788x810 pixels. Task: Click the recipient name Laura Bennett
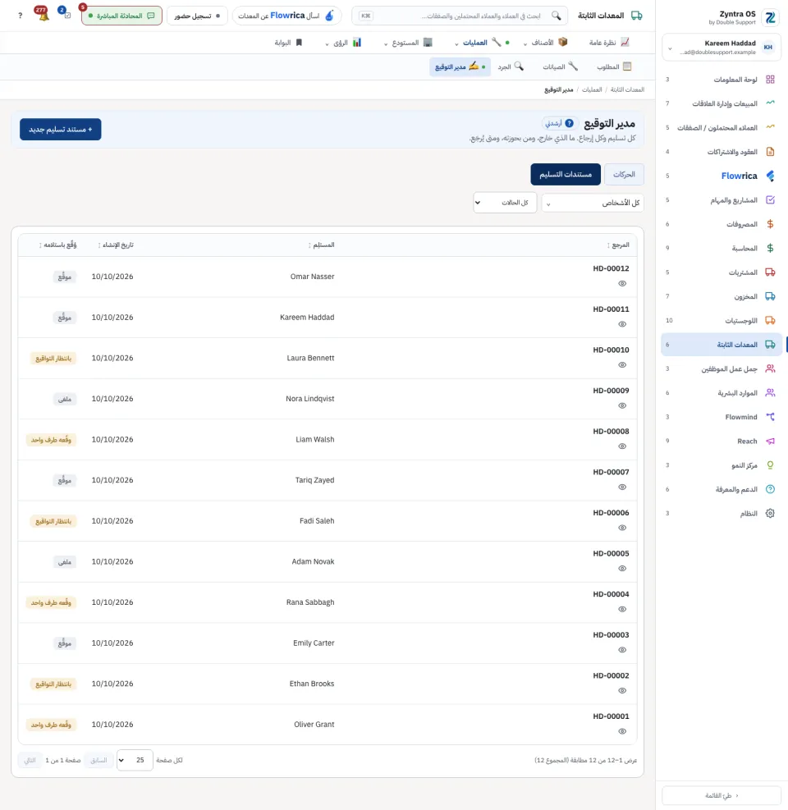pyautogui.click(x=310, y=358)
